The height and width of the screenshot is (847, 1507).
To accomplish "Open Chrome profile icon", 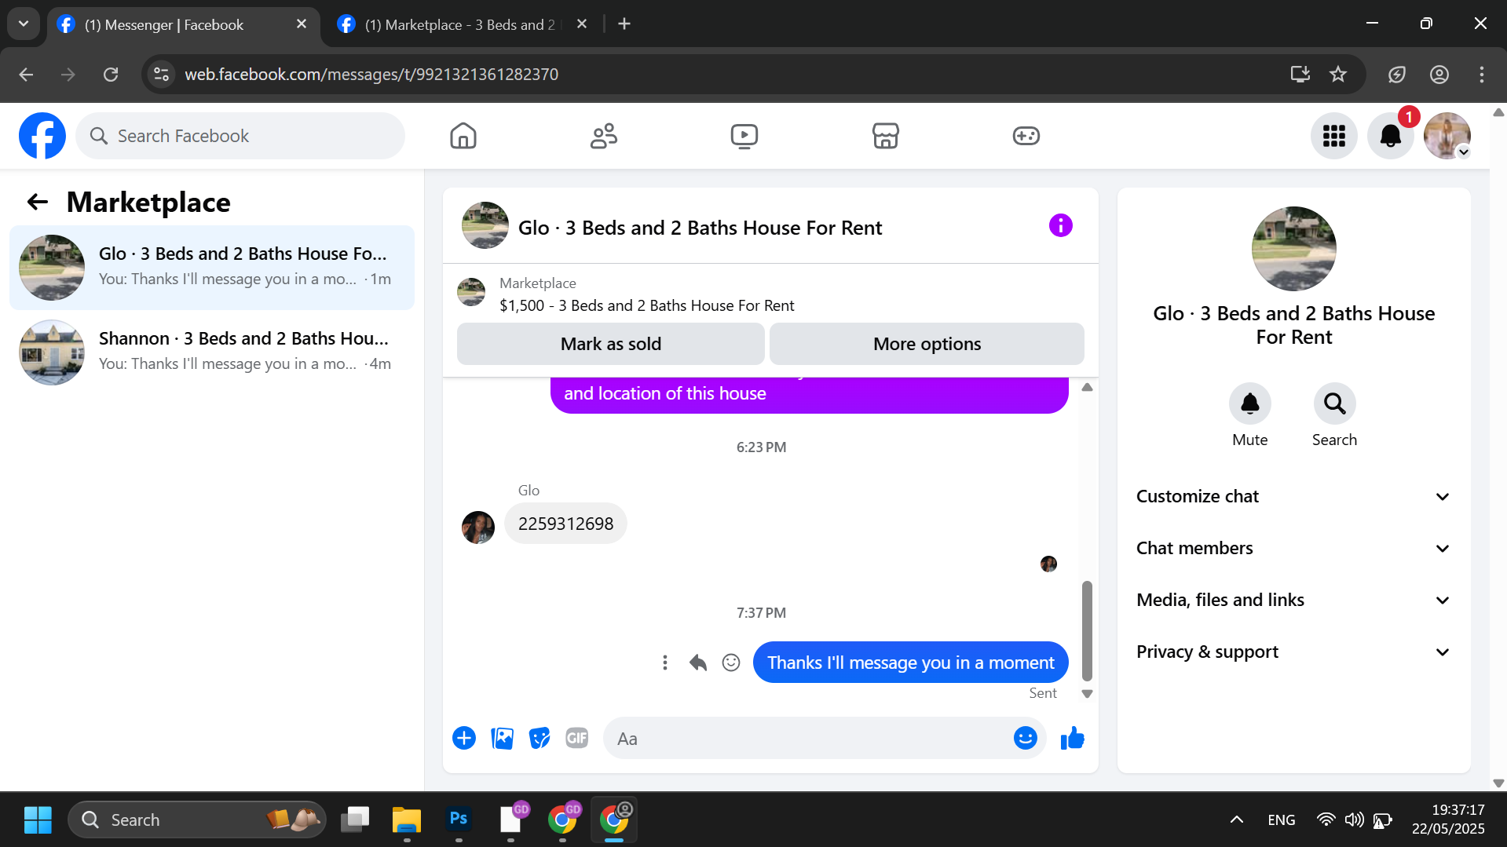I will click(1439, 75).
